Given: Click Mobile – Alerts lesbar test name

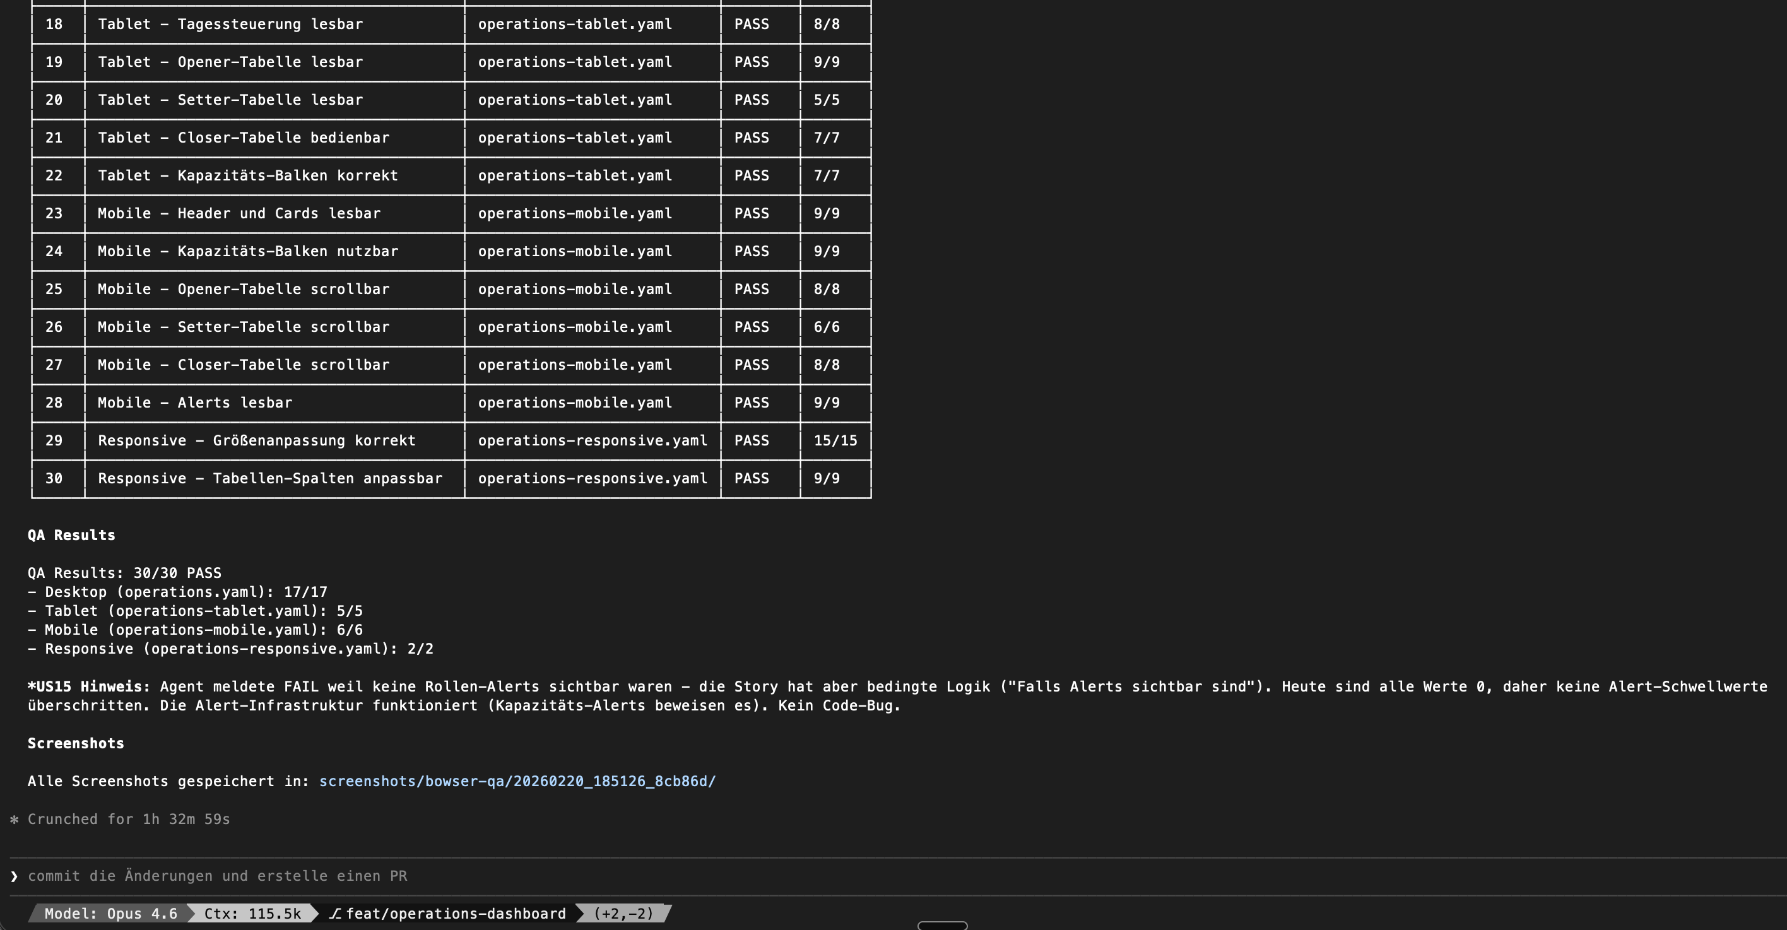Looking at the screenshot, I should click(195, 403).
